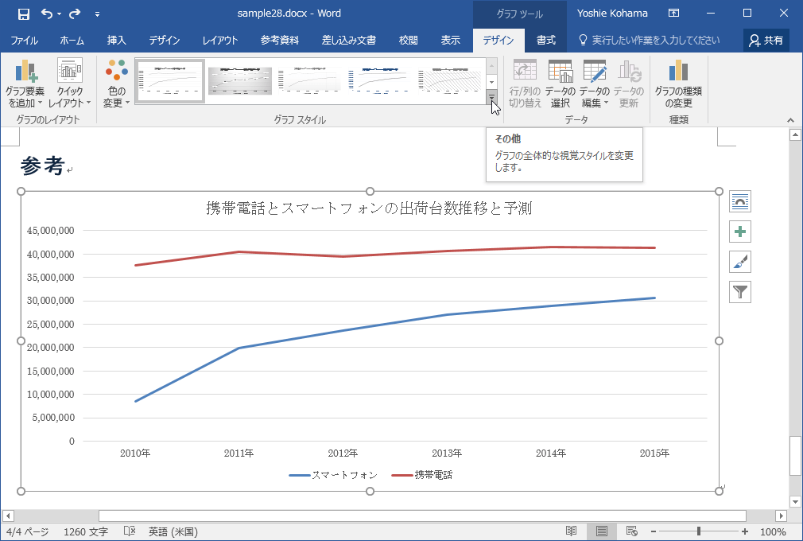Switch to Web Layout view

[x=632, y=531]
